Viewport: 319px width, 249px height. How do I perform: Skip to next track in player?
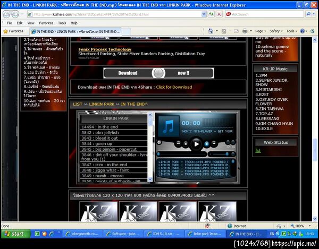tap(214, 143)
